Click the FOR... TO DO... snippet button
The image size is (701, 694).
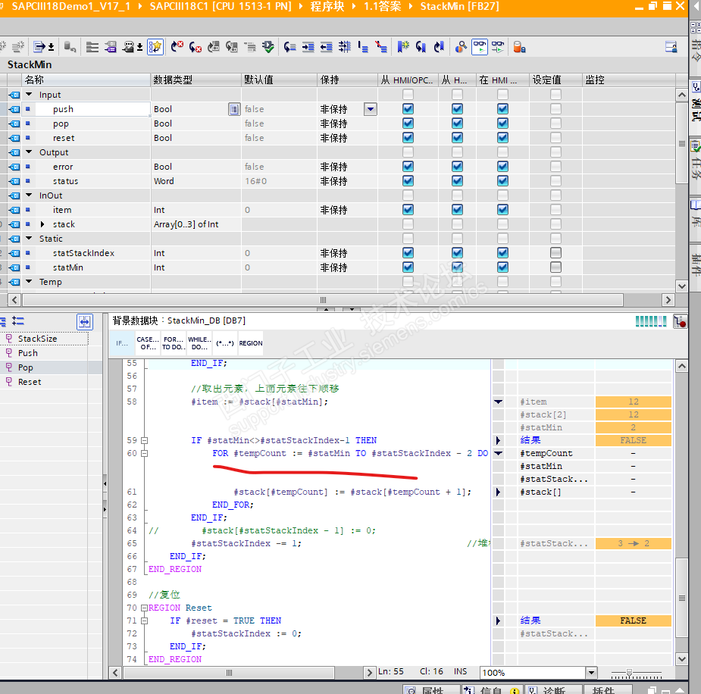coord(174,343)
